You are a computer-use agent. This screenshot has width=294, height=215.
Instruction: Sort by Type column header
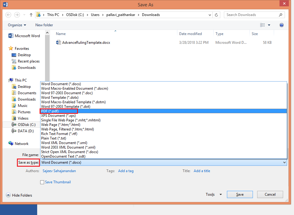click(231, 34)
